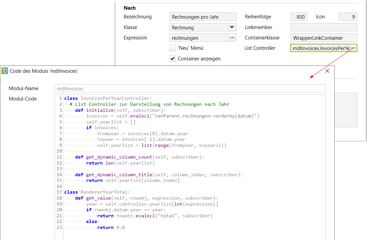Uncheck the Container anzeigen checkbox
The image size is (367, 240).
(x=173, y=59)
